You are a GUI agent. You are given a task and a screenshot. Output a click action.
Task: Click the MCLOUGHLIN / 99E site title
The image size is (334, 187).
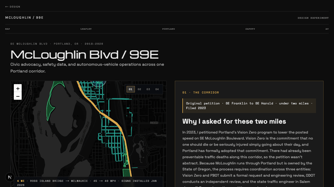coord(24,18)
